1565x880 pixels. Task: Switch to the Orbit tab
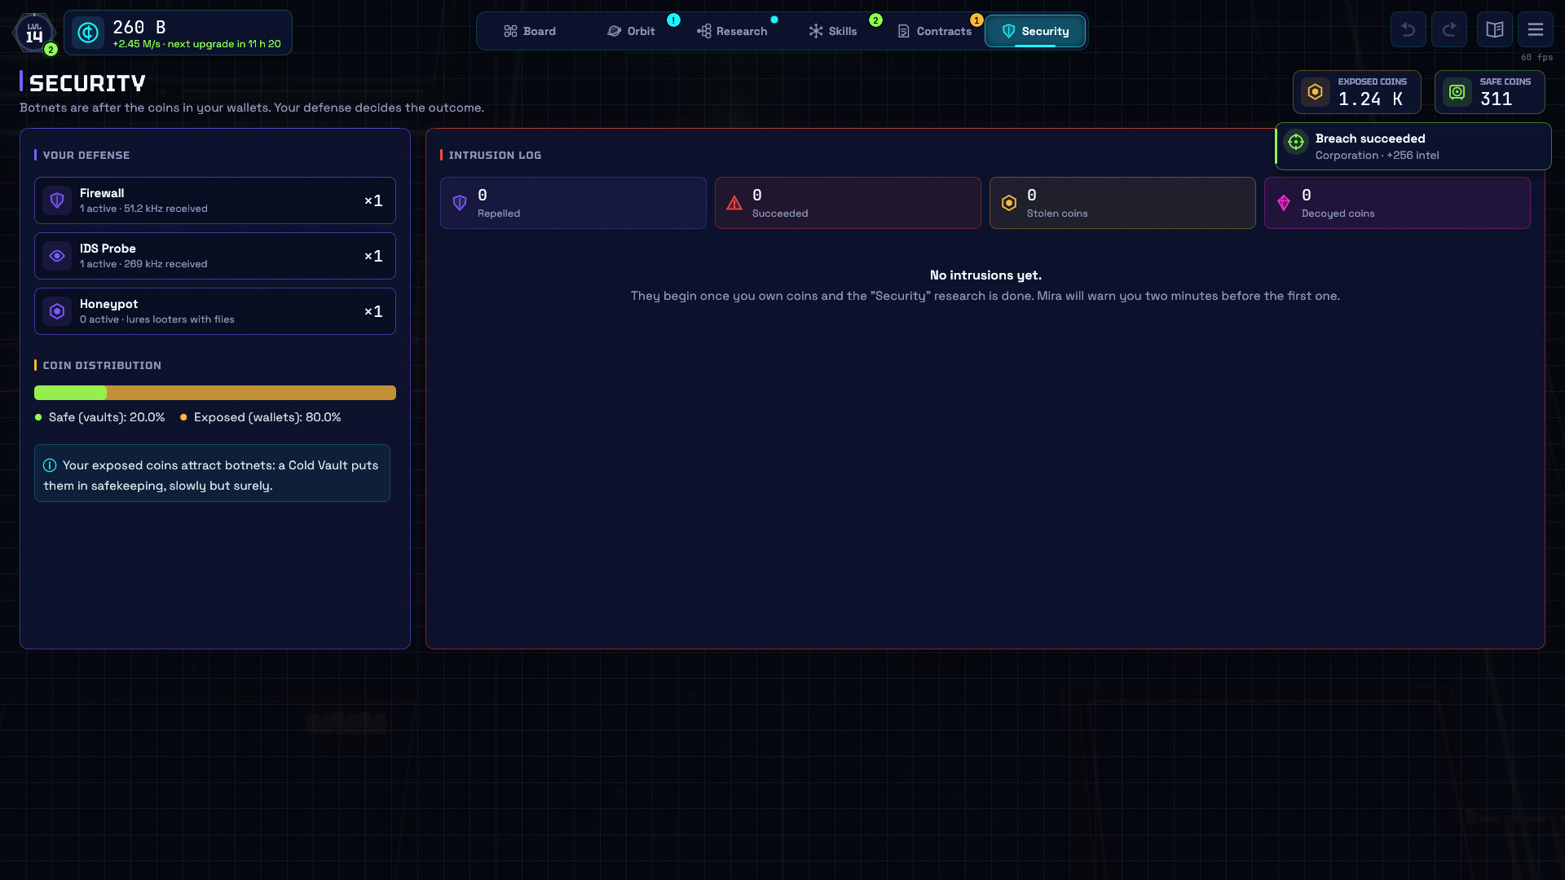pyautogui.click(x=631, y=31)
